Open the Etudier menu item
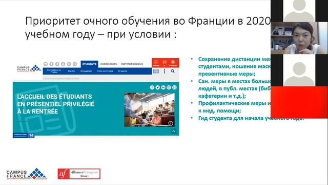328x185 pixels. coord(72,71)
